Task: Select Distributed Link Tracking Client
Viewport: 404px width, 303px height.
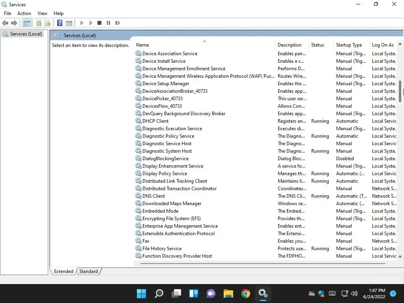Action: [x=266, y=181]
